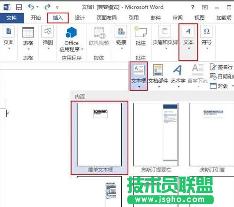
Task: Insert 艺术字 (WordArt)
Action: [x=178, y=76]
